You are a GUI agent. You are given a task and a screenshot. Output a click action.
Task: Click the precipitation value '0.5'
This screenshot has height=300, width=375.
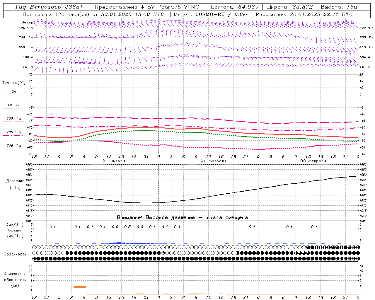[x=127, y=227]
